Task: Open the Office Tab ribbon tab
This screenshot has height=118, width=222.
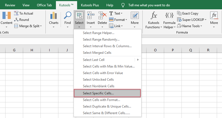Action: 44,5
